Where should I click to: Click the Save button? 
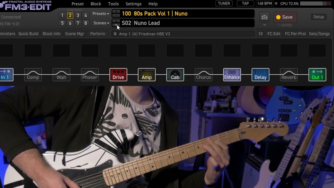(285, 17)
